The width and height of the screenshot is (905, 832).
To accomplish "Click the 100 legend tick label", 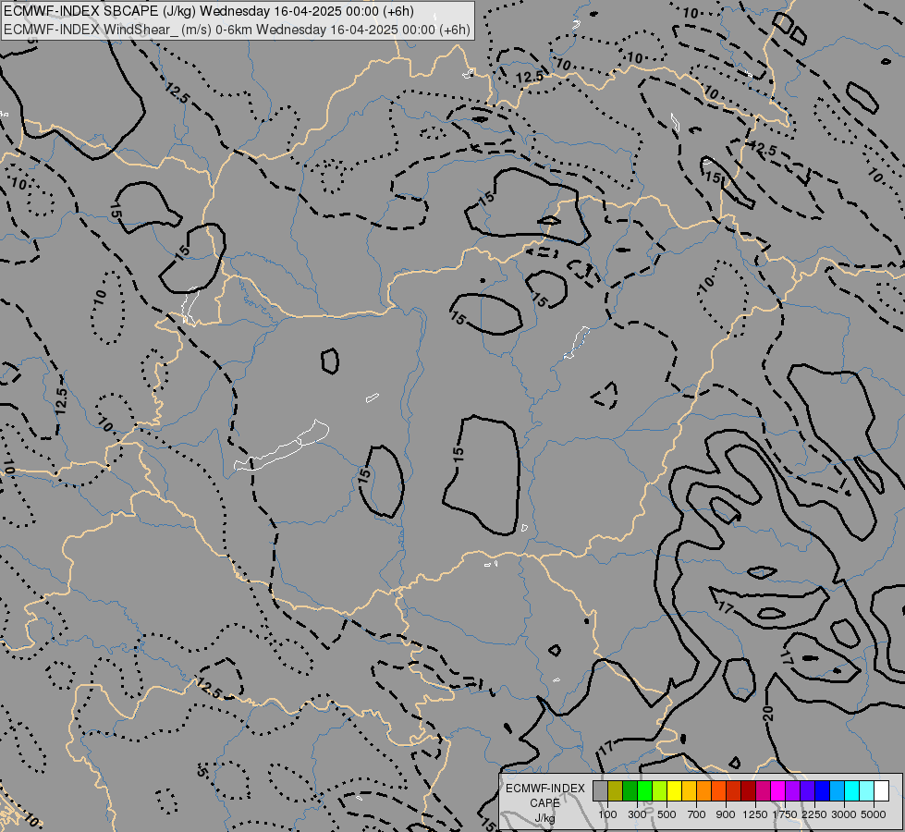I will [x=607, y=814].
